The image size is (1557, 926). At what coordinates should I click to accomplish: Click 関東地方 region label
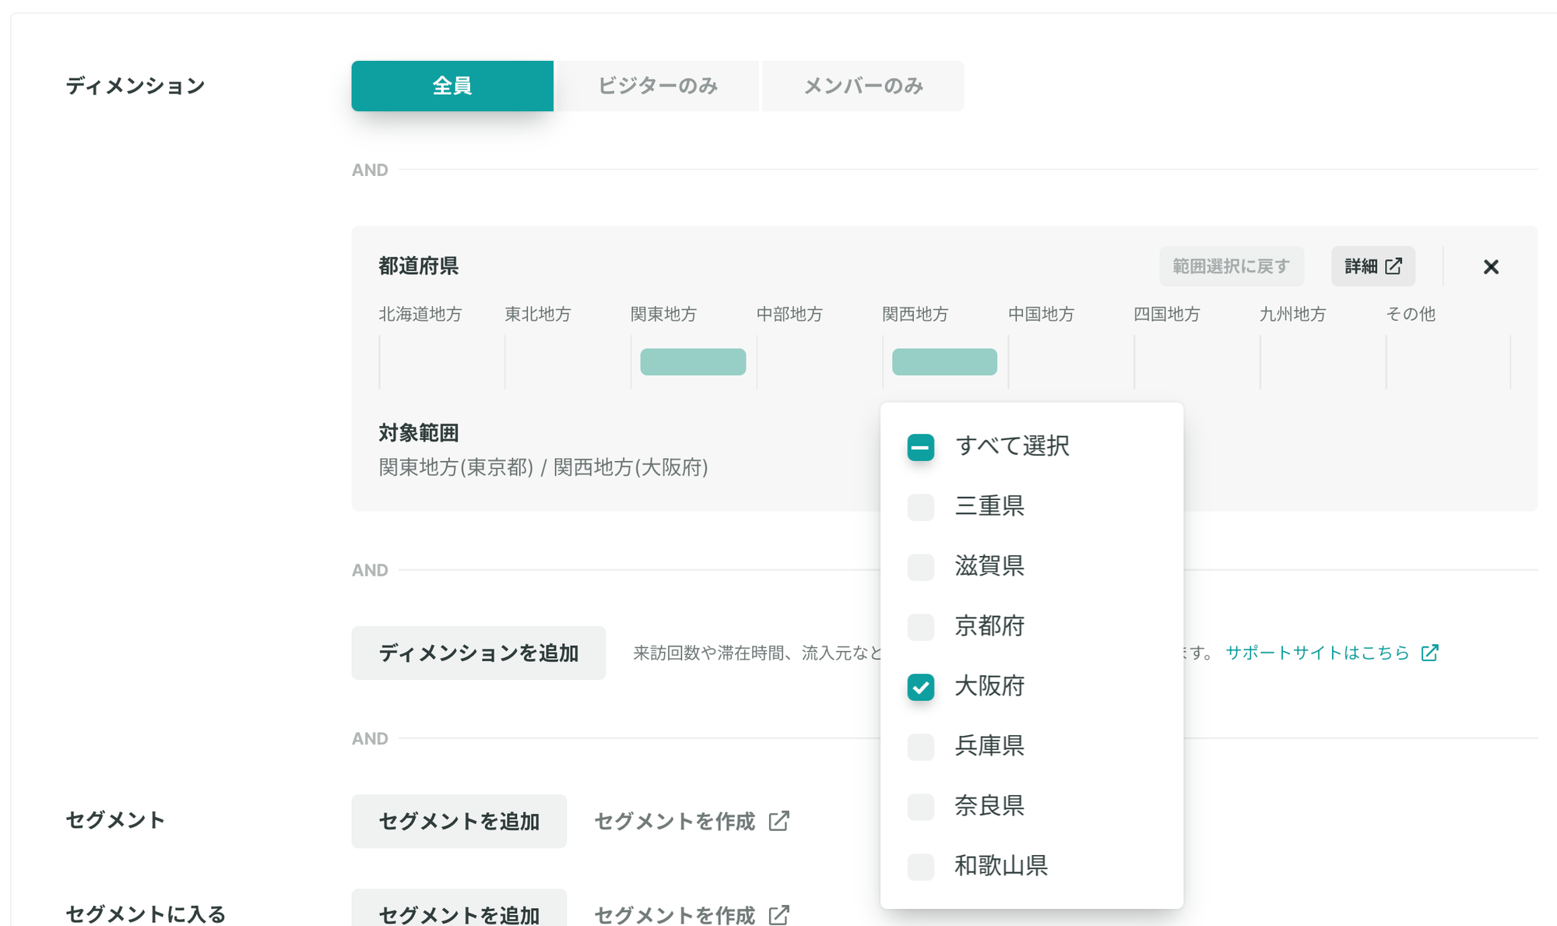coord(664,314)
